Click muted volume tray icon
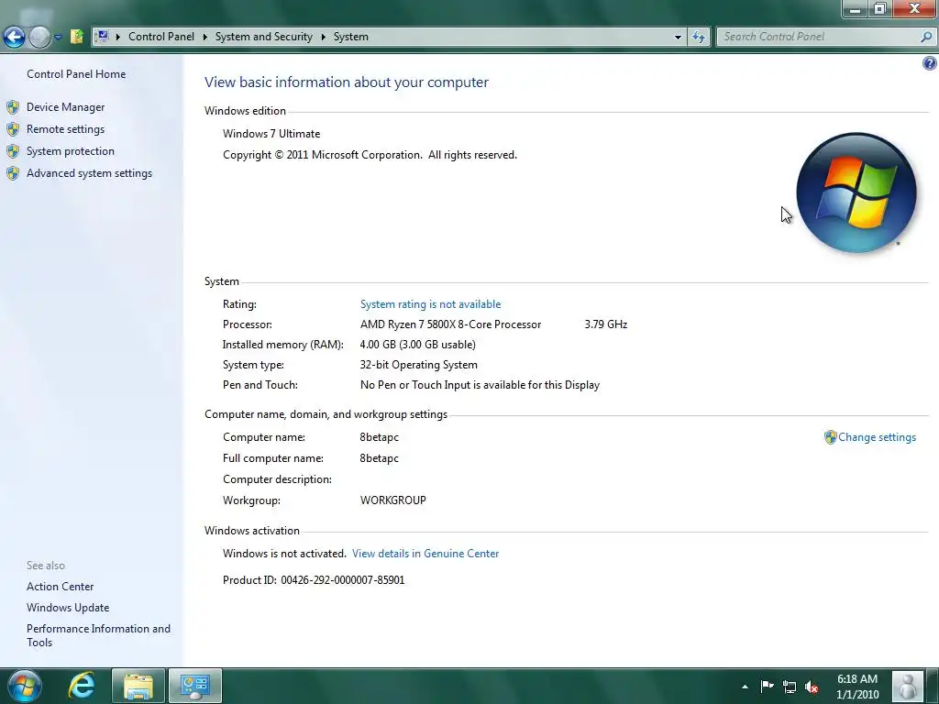The height and width of the screenshot is (704, 939). (x=812, y=687)
